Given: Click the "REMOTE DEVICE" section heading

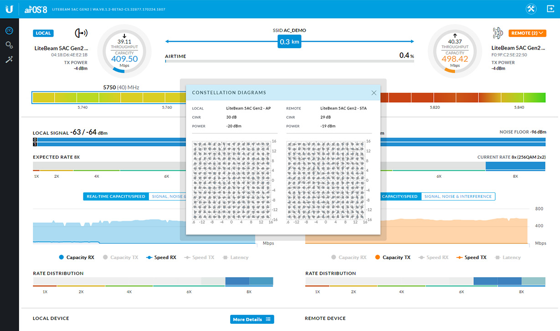Looking at the screenshot, I should point(325,318).
